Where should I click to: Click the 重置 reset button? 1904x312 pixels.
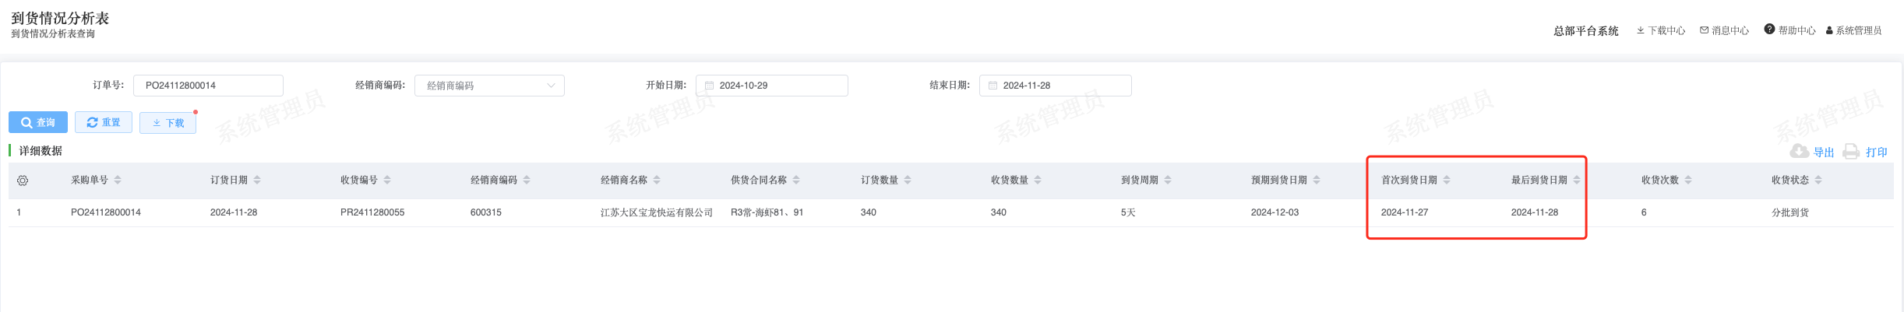[x=104, y=123]
